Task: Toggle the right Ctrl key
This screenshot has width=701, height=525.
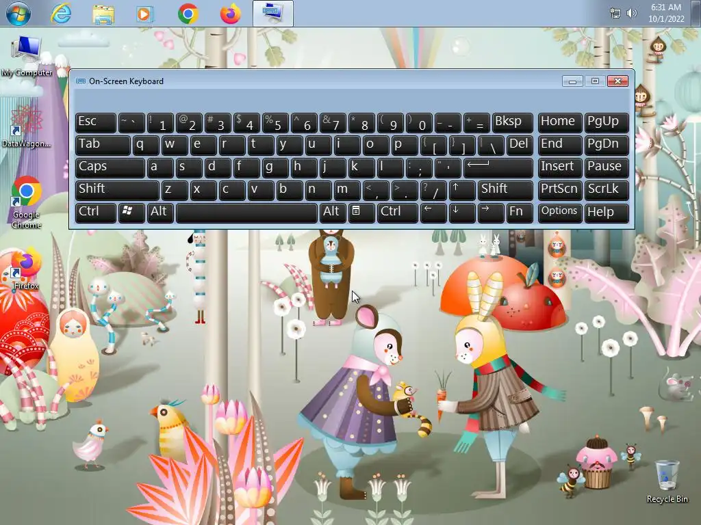Action: 398,213
